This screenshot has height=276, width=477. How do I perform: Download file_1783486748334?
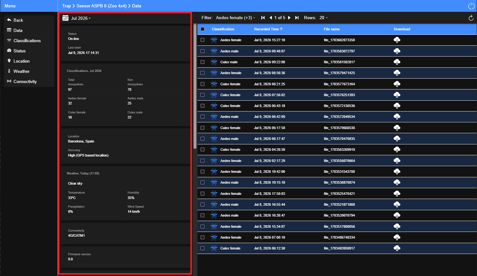tap(397, 237)
